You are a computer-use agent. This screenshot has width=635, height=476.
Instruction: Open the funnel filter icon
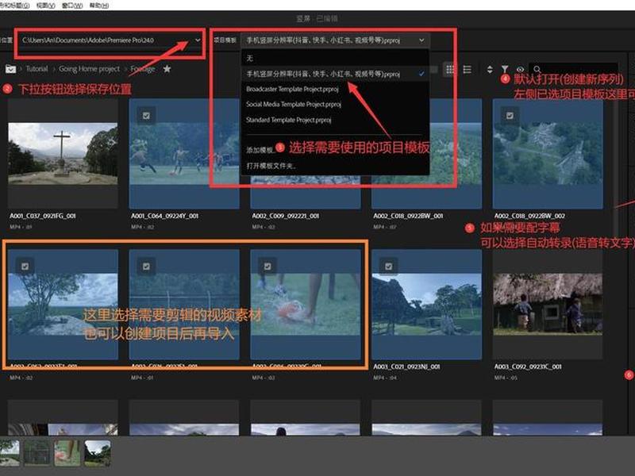click(x=505, y=70)
